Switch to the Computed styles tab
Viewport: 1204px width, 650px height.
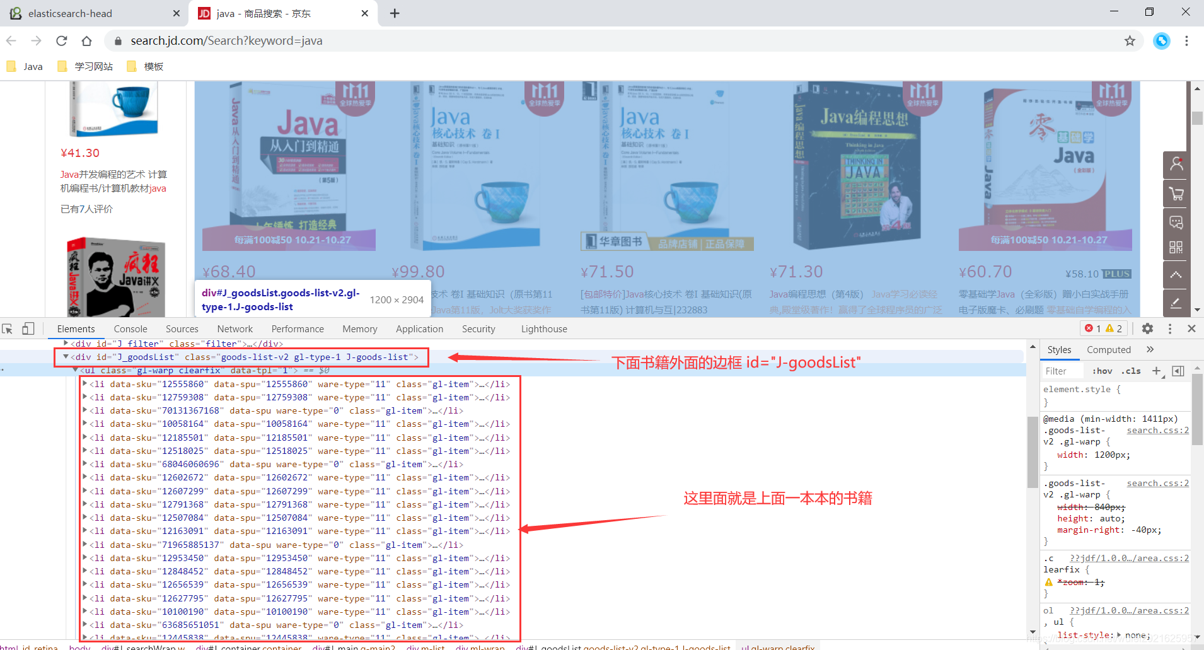1109,350
